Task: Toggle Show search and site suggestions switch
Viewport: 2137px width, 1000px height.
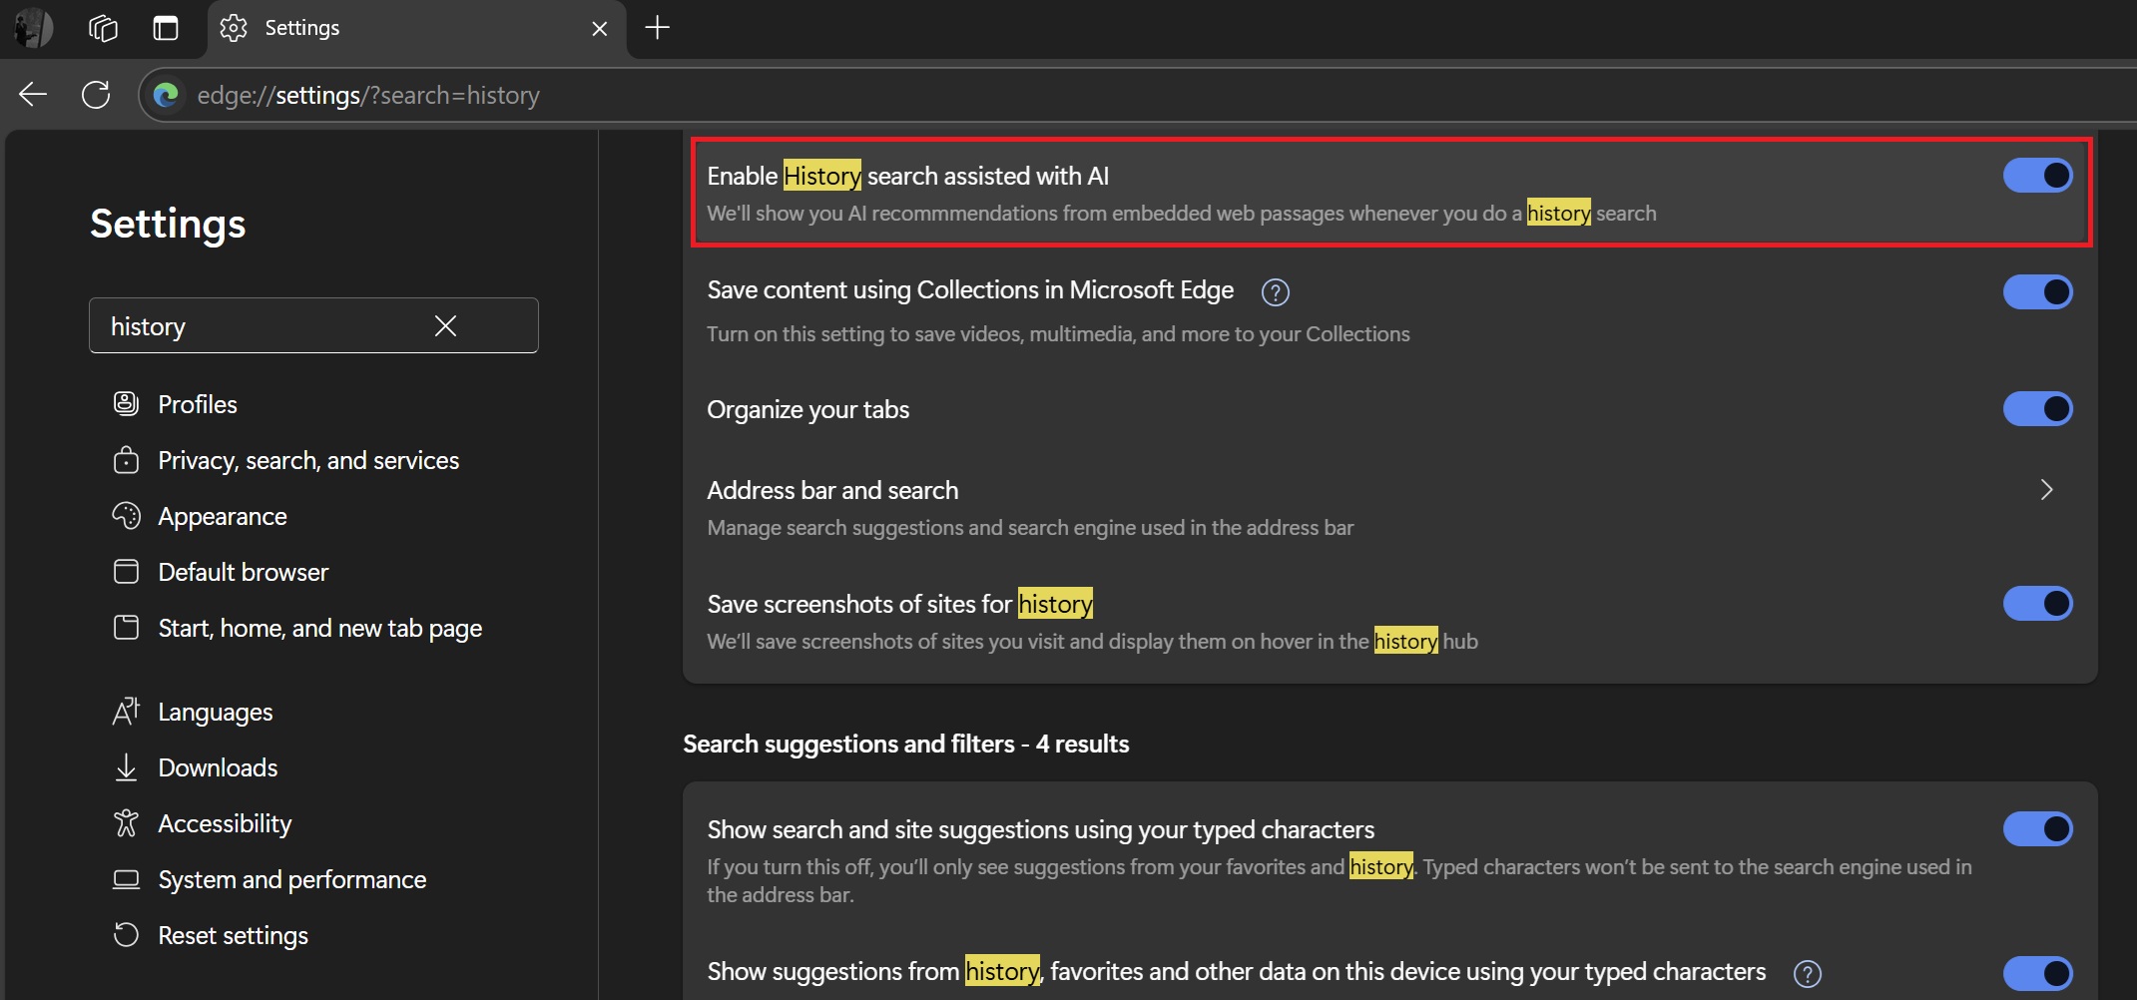Action: pyautogui.click(x=2036, y=828)
